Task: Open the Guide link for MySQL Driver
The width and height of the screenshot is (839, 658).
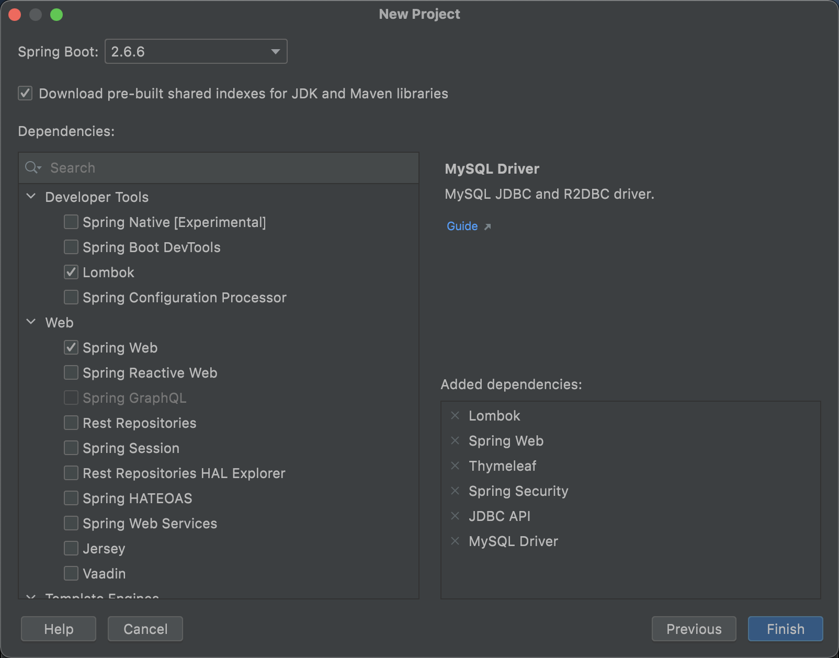Action: 462,226
